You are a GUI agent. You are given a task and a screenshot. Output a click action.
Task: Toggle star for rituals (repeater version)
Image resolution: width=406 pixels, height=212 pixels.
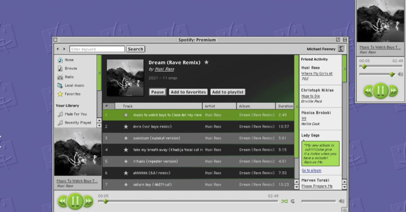[x=126, y=161]
